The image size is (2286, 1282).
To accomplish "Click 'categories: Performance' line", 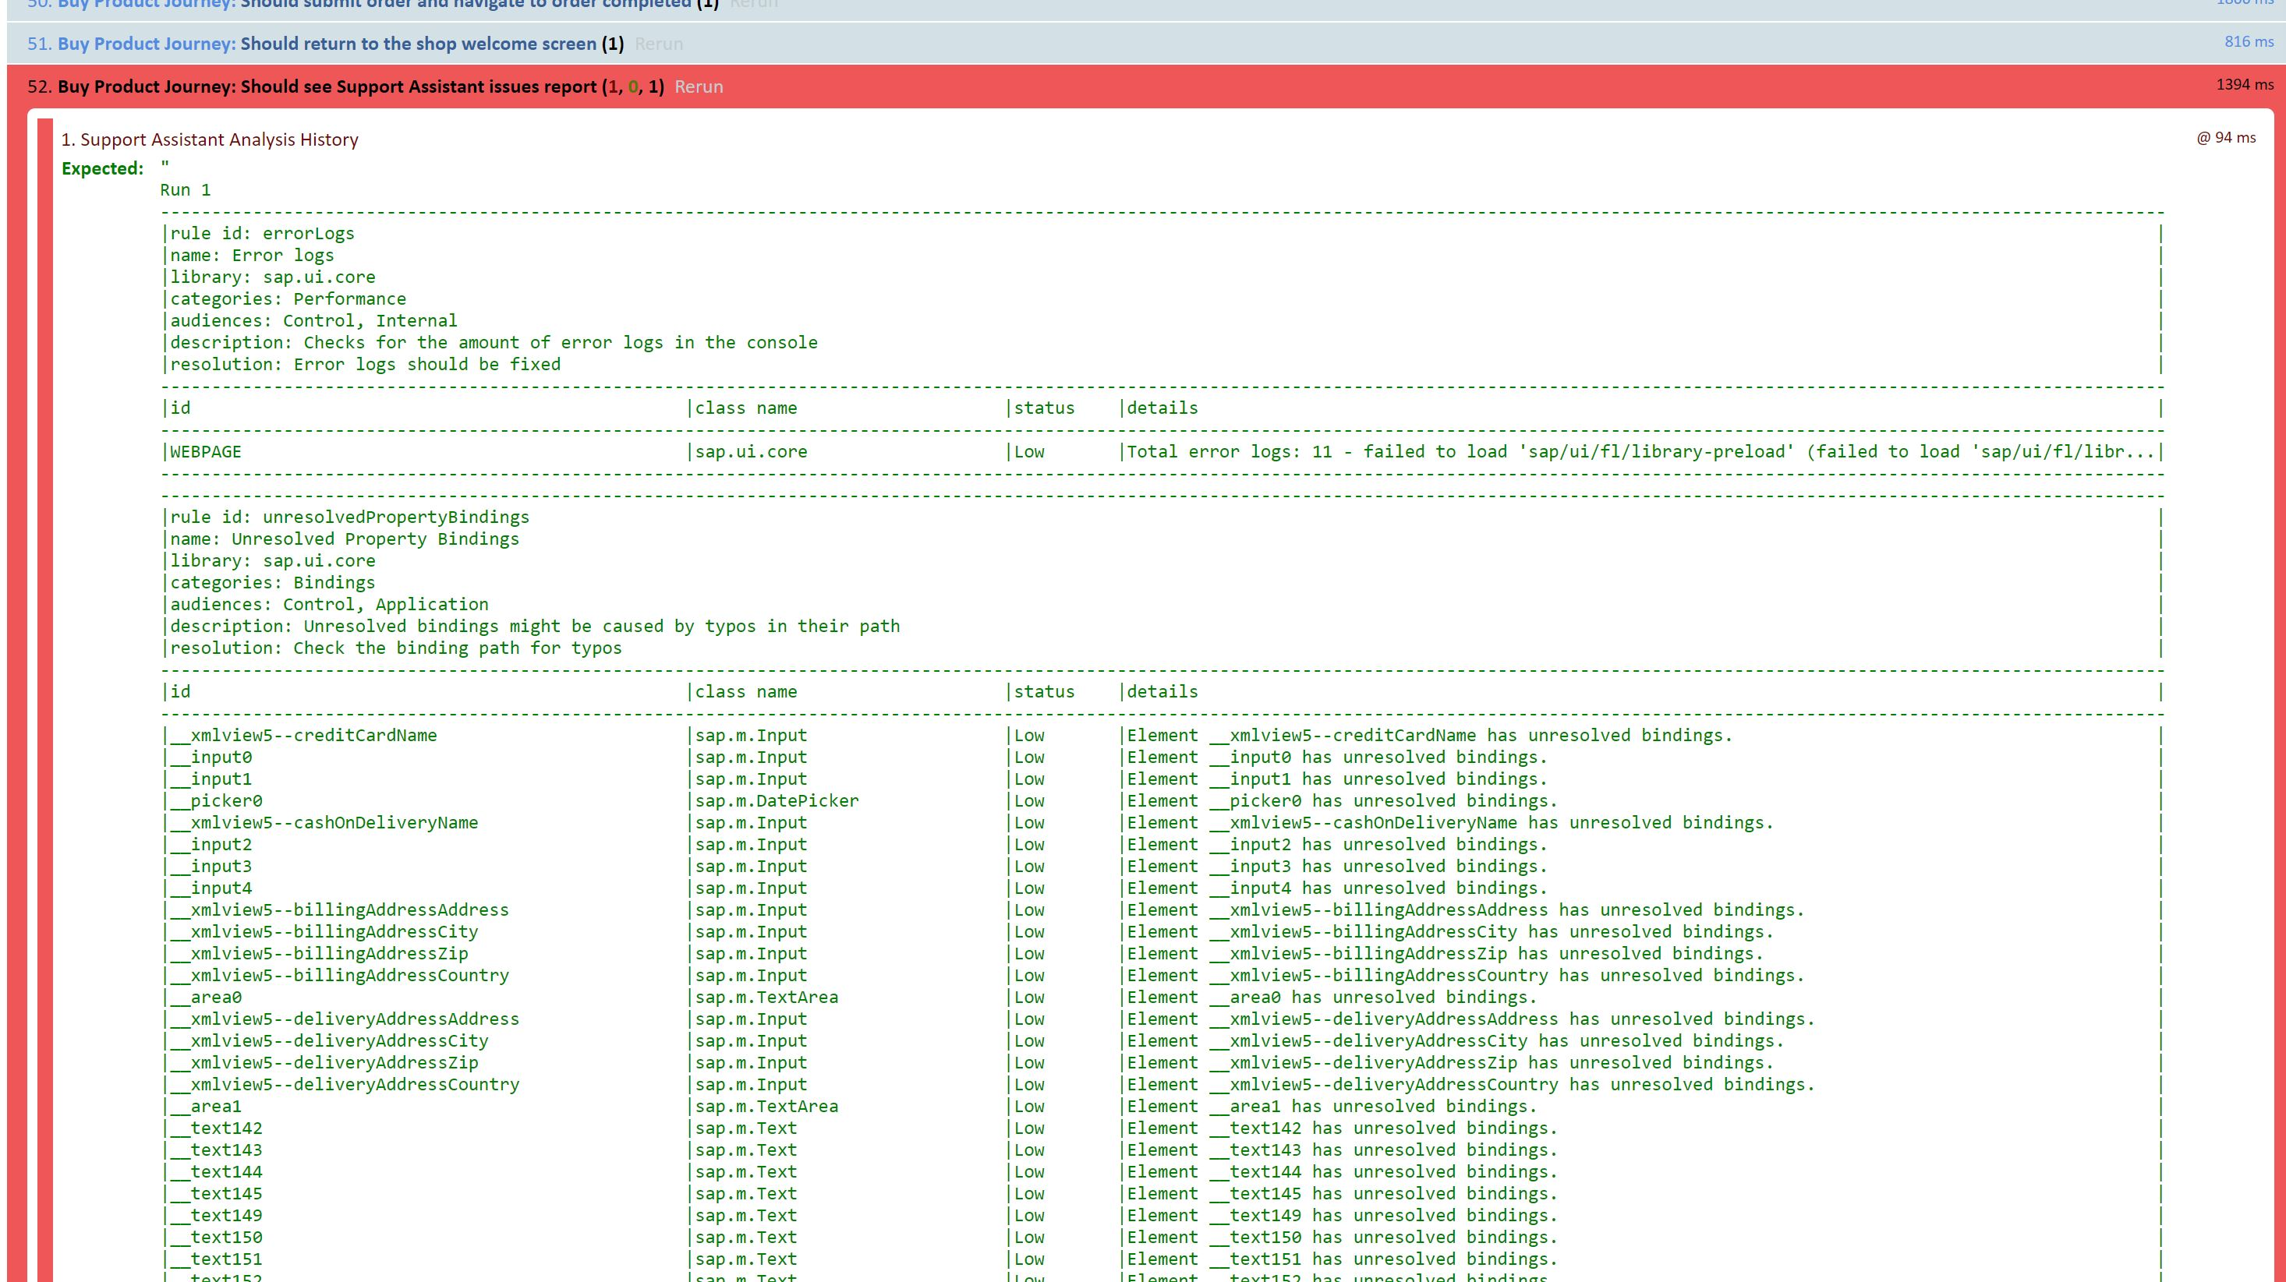I will [288, 299].
